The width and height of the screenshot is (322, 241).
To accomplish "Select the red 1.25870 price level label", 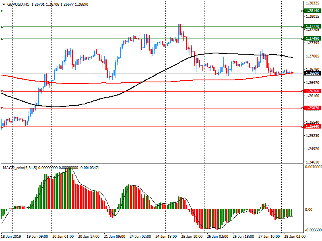I will pyautogui.click(x=312, y=108).
